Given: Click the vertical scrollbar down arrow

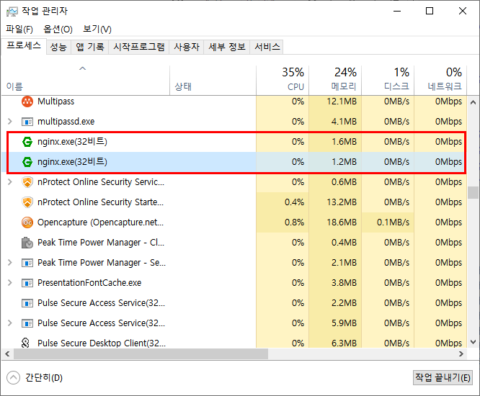Looking at the screenshot, I should [x=473, y=342].
